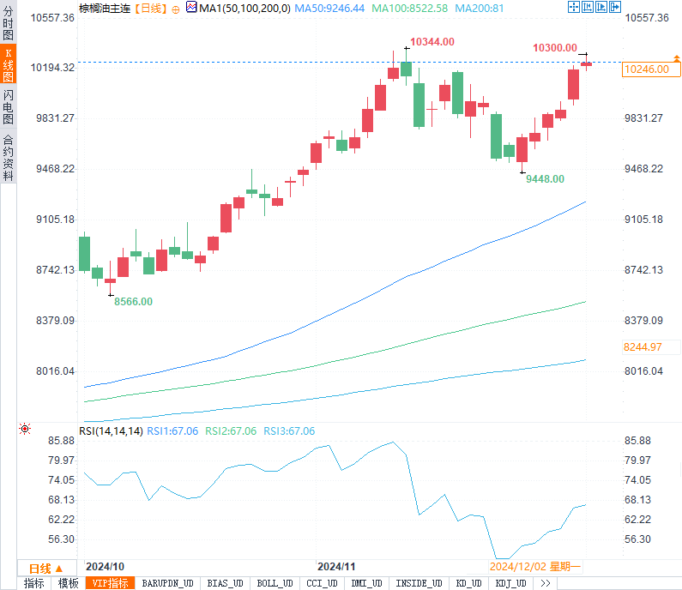
Task: Click the plus circle icon beside 日线
Action: point(176,8)
